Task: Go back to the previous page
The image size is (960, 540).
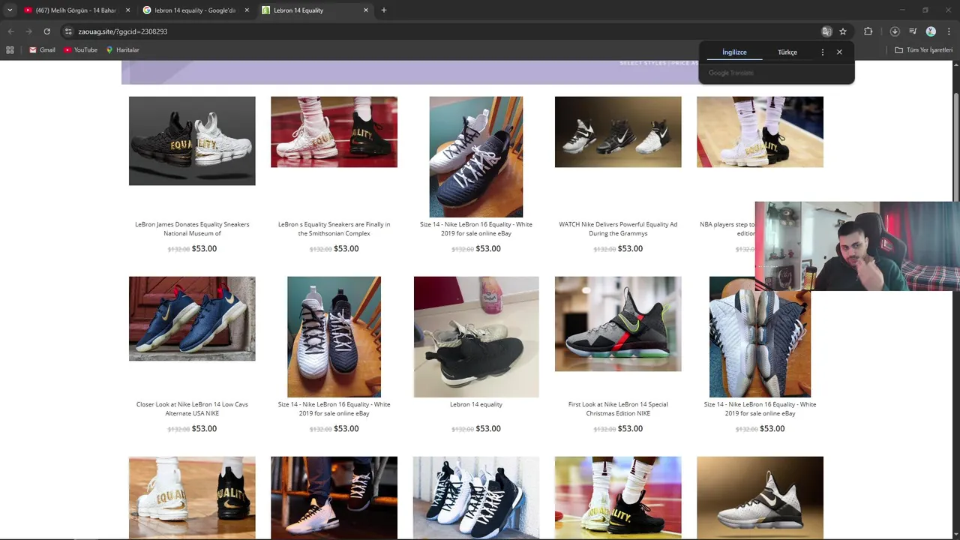Action: [x=10, y=31]
